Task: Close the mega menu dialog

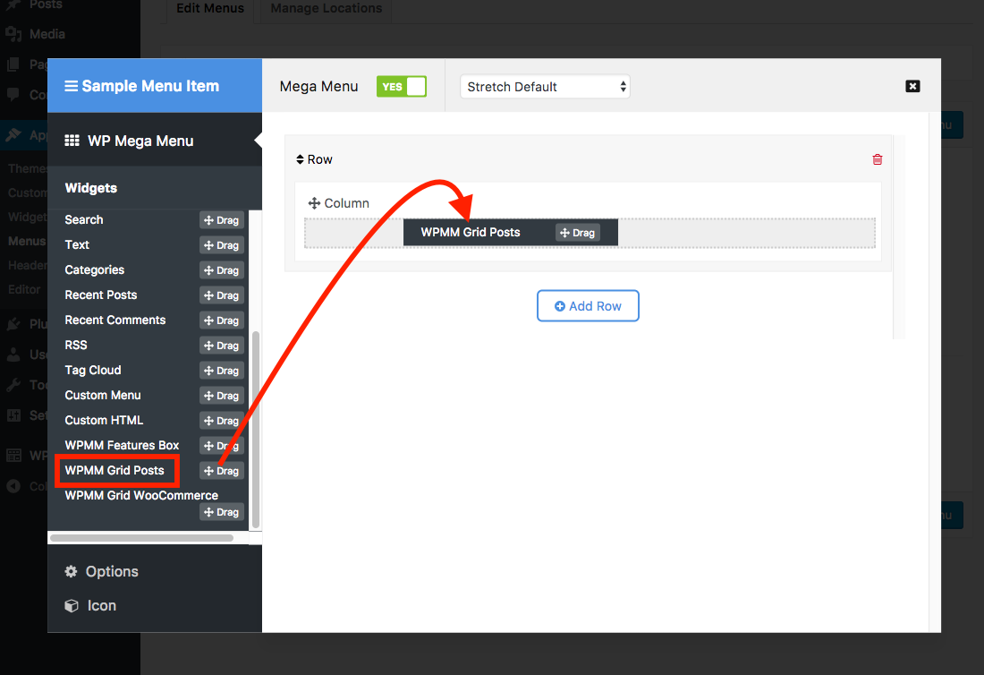Action: (x=912, y=86)
